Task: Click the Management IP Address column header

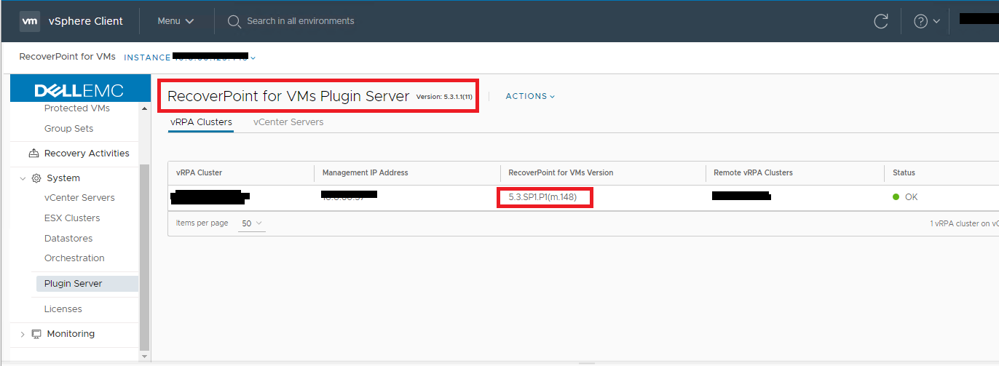Action: (x=365, y=173)
